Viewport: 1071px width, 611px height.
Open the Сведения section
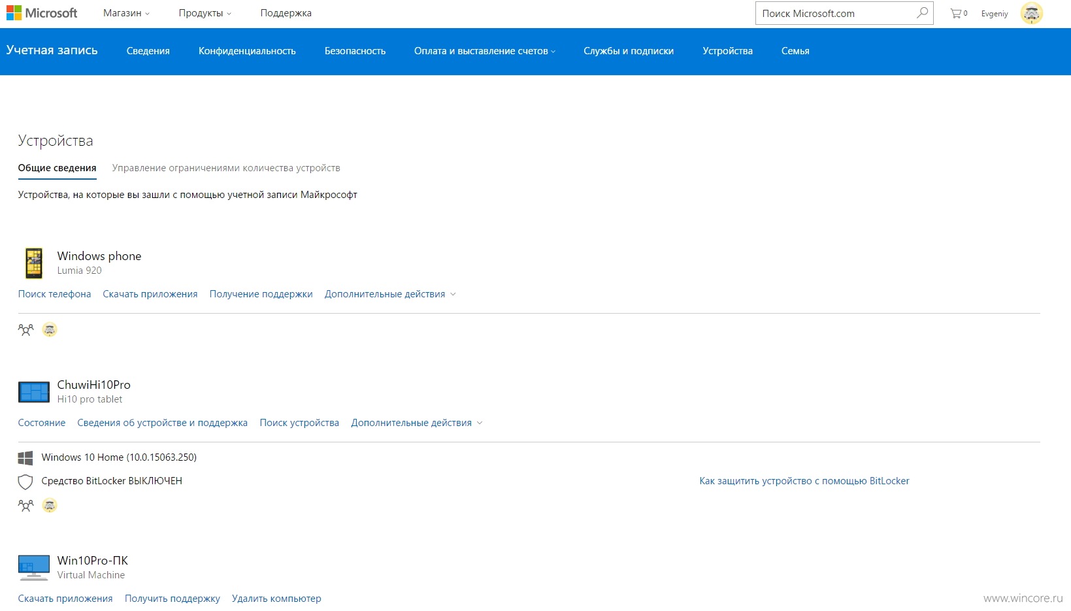[x=148, y=51]
